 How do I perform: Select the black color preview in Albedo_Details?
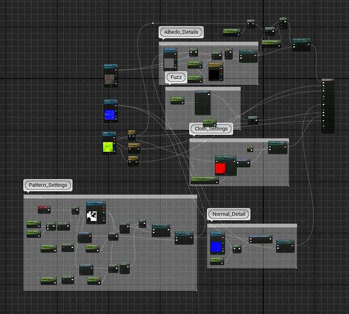(x=214, y=75)
